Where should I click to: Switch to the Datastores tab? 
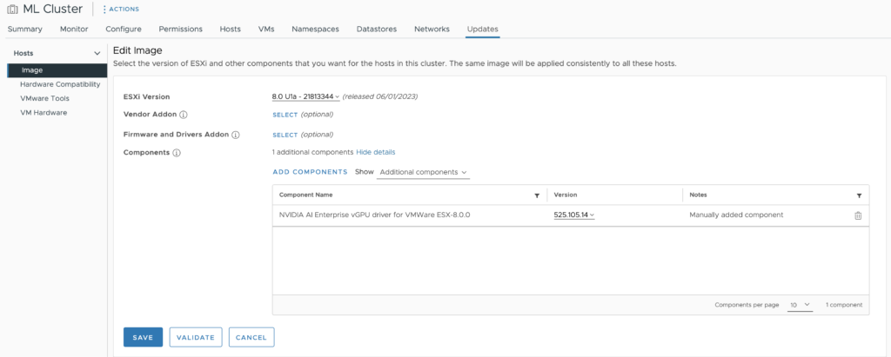376,29
